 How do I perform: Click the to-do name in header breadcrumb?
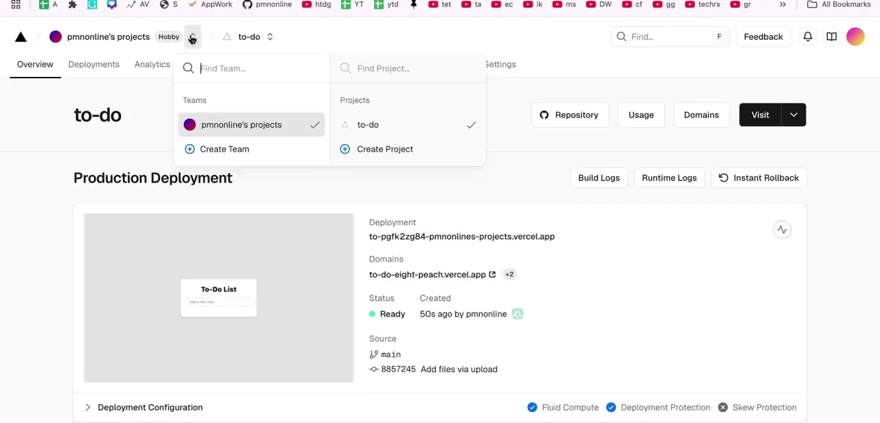pos(249,36)
